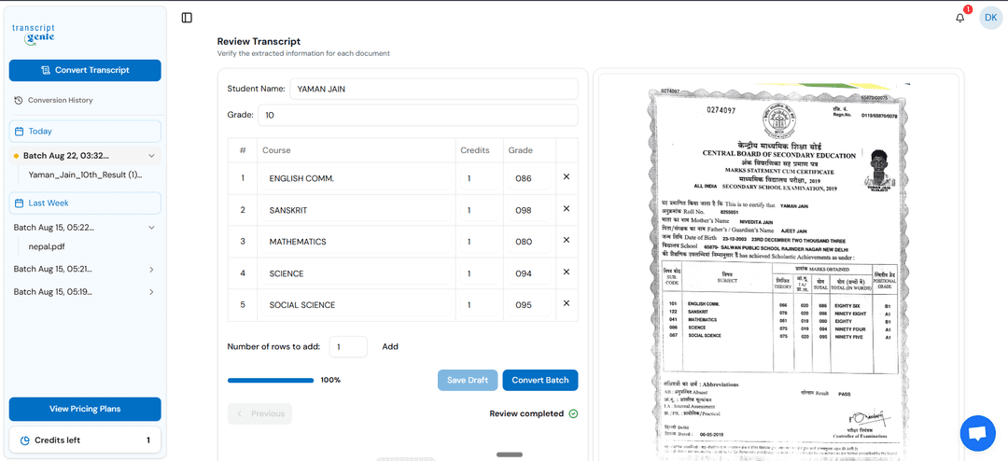Edit grade 094 field
The height and width of the screenshot is (461, 1008).
point(530,274)
